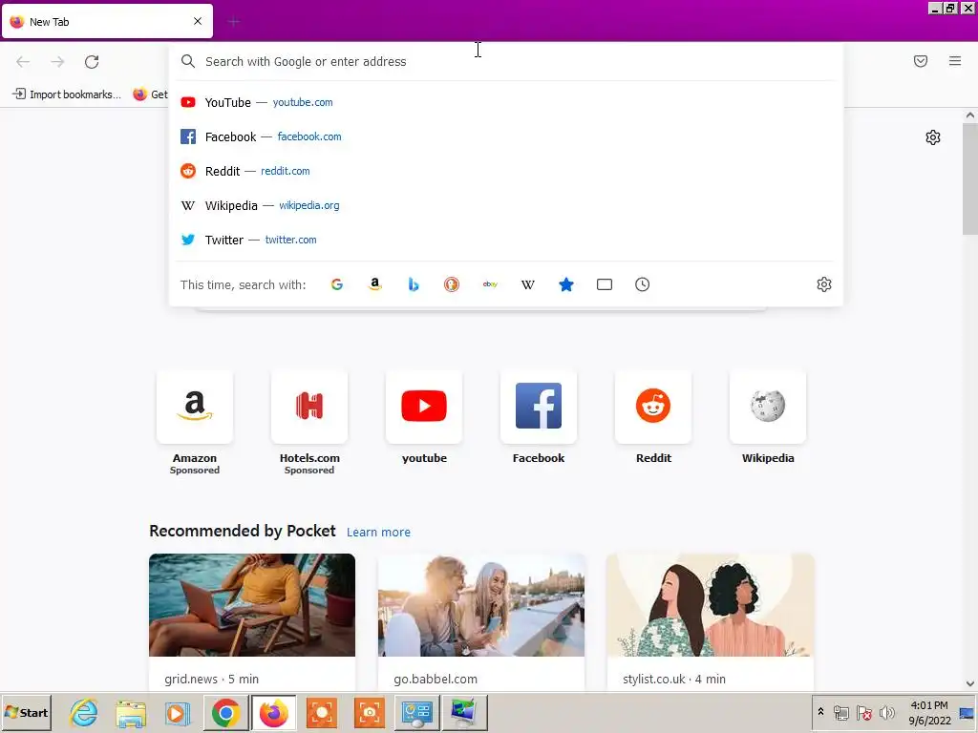This screenshot has height=733, width=978.
Task: Go back one page
Action: point(23,62)
